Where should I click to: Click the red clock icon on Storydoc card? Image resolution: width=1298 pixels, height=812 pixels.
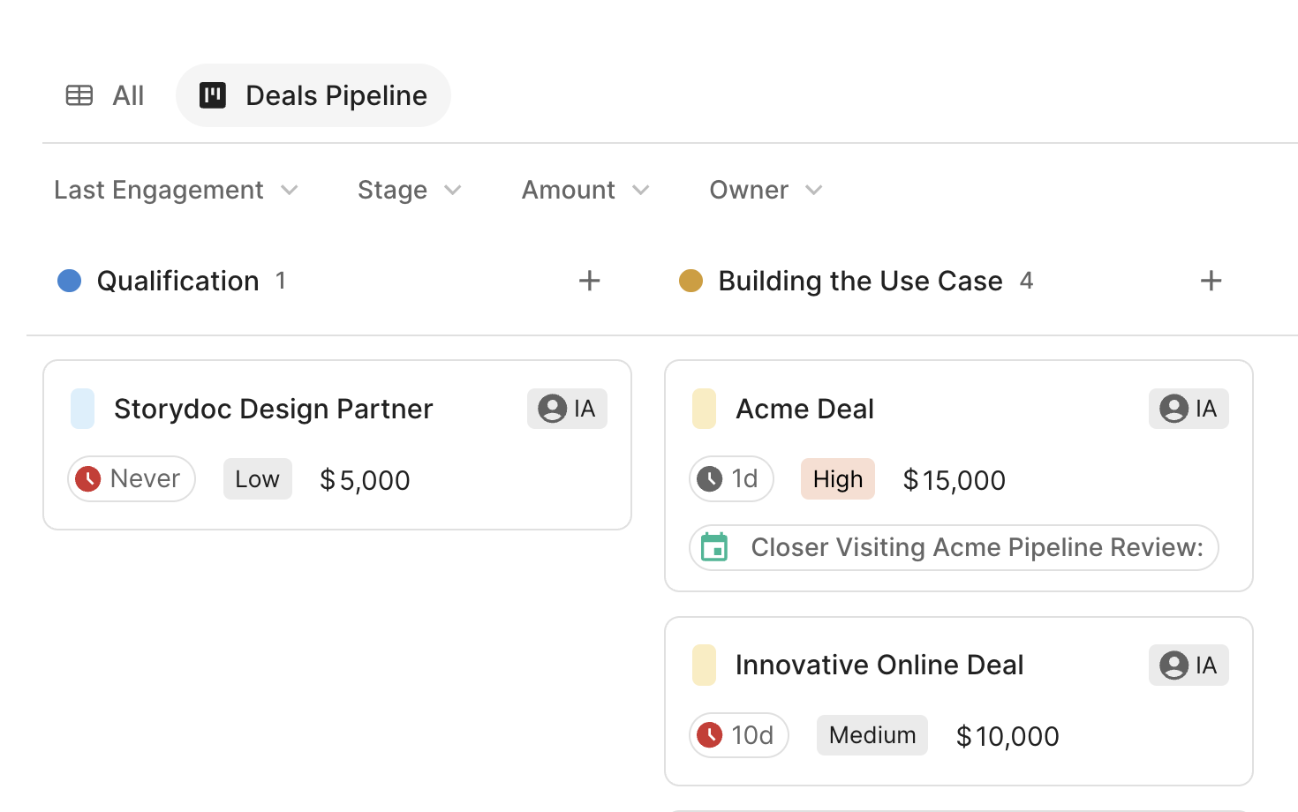[x=88, y=479]
